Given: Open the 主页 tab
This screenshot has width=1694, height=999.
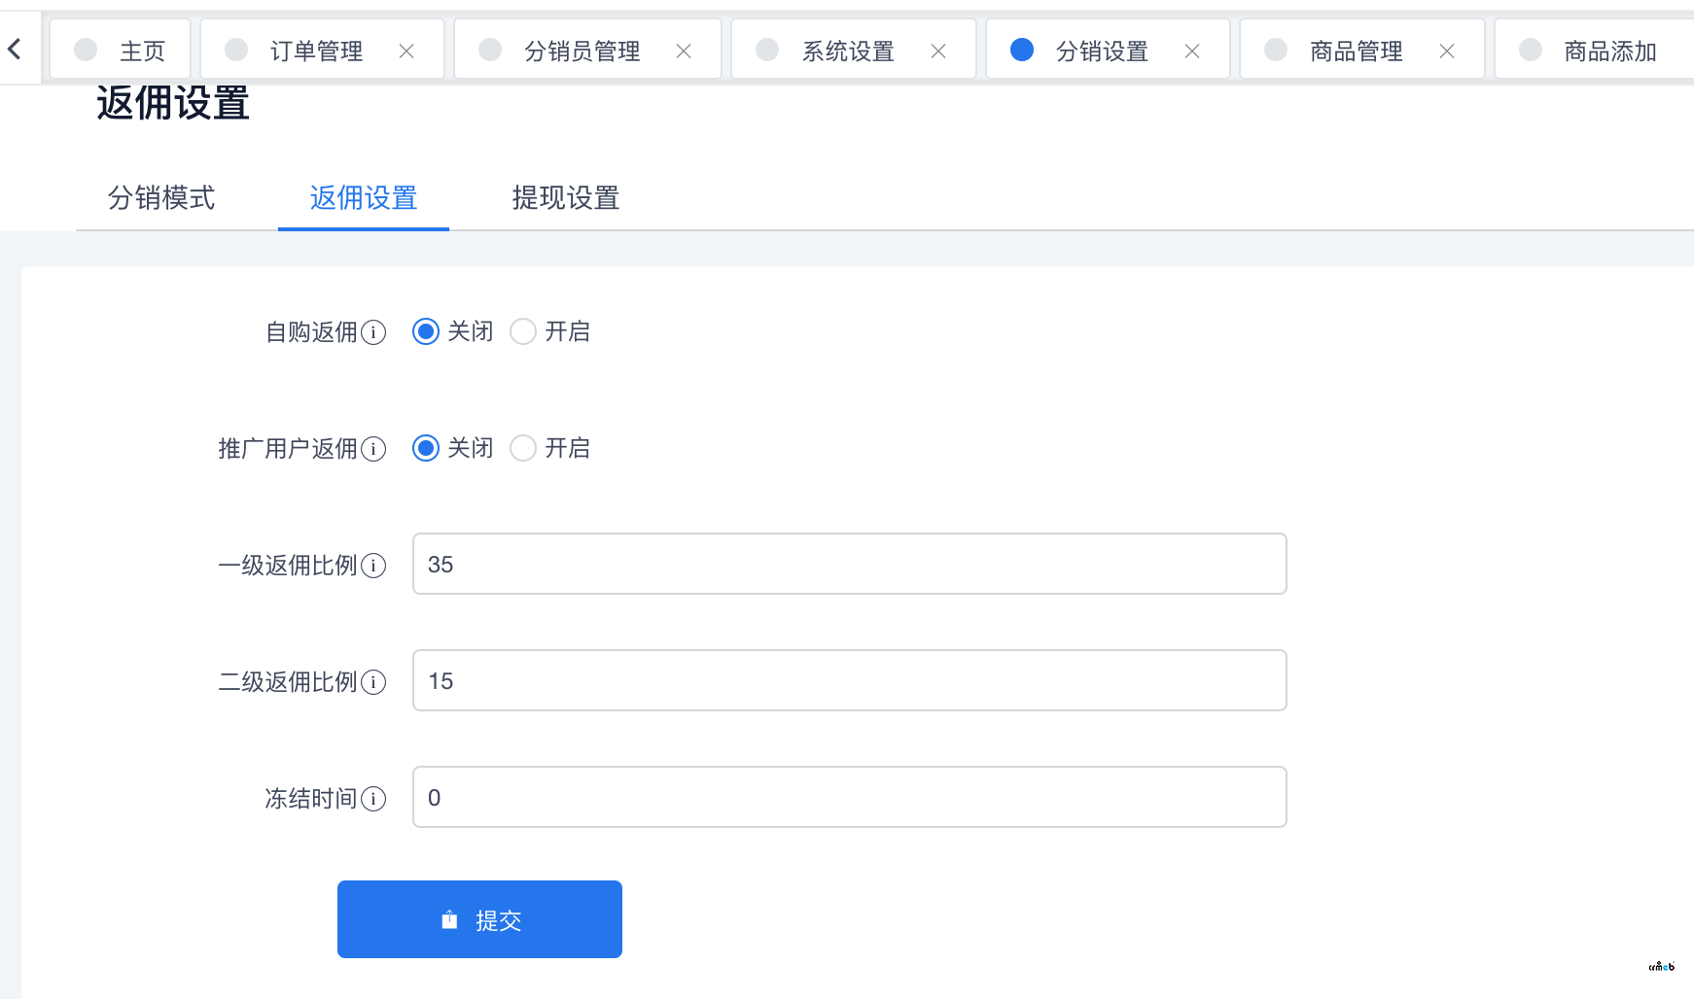Looking at the screenshot, I should [120, 50].
